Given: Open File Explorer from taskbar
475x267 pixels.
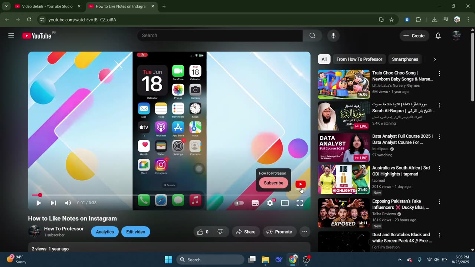Looking at the screenshot, I should point(265,260).
